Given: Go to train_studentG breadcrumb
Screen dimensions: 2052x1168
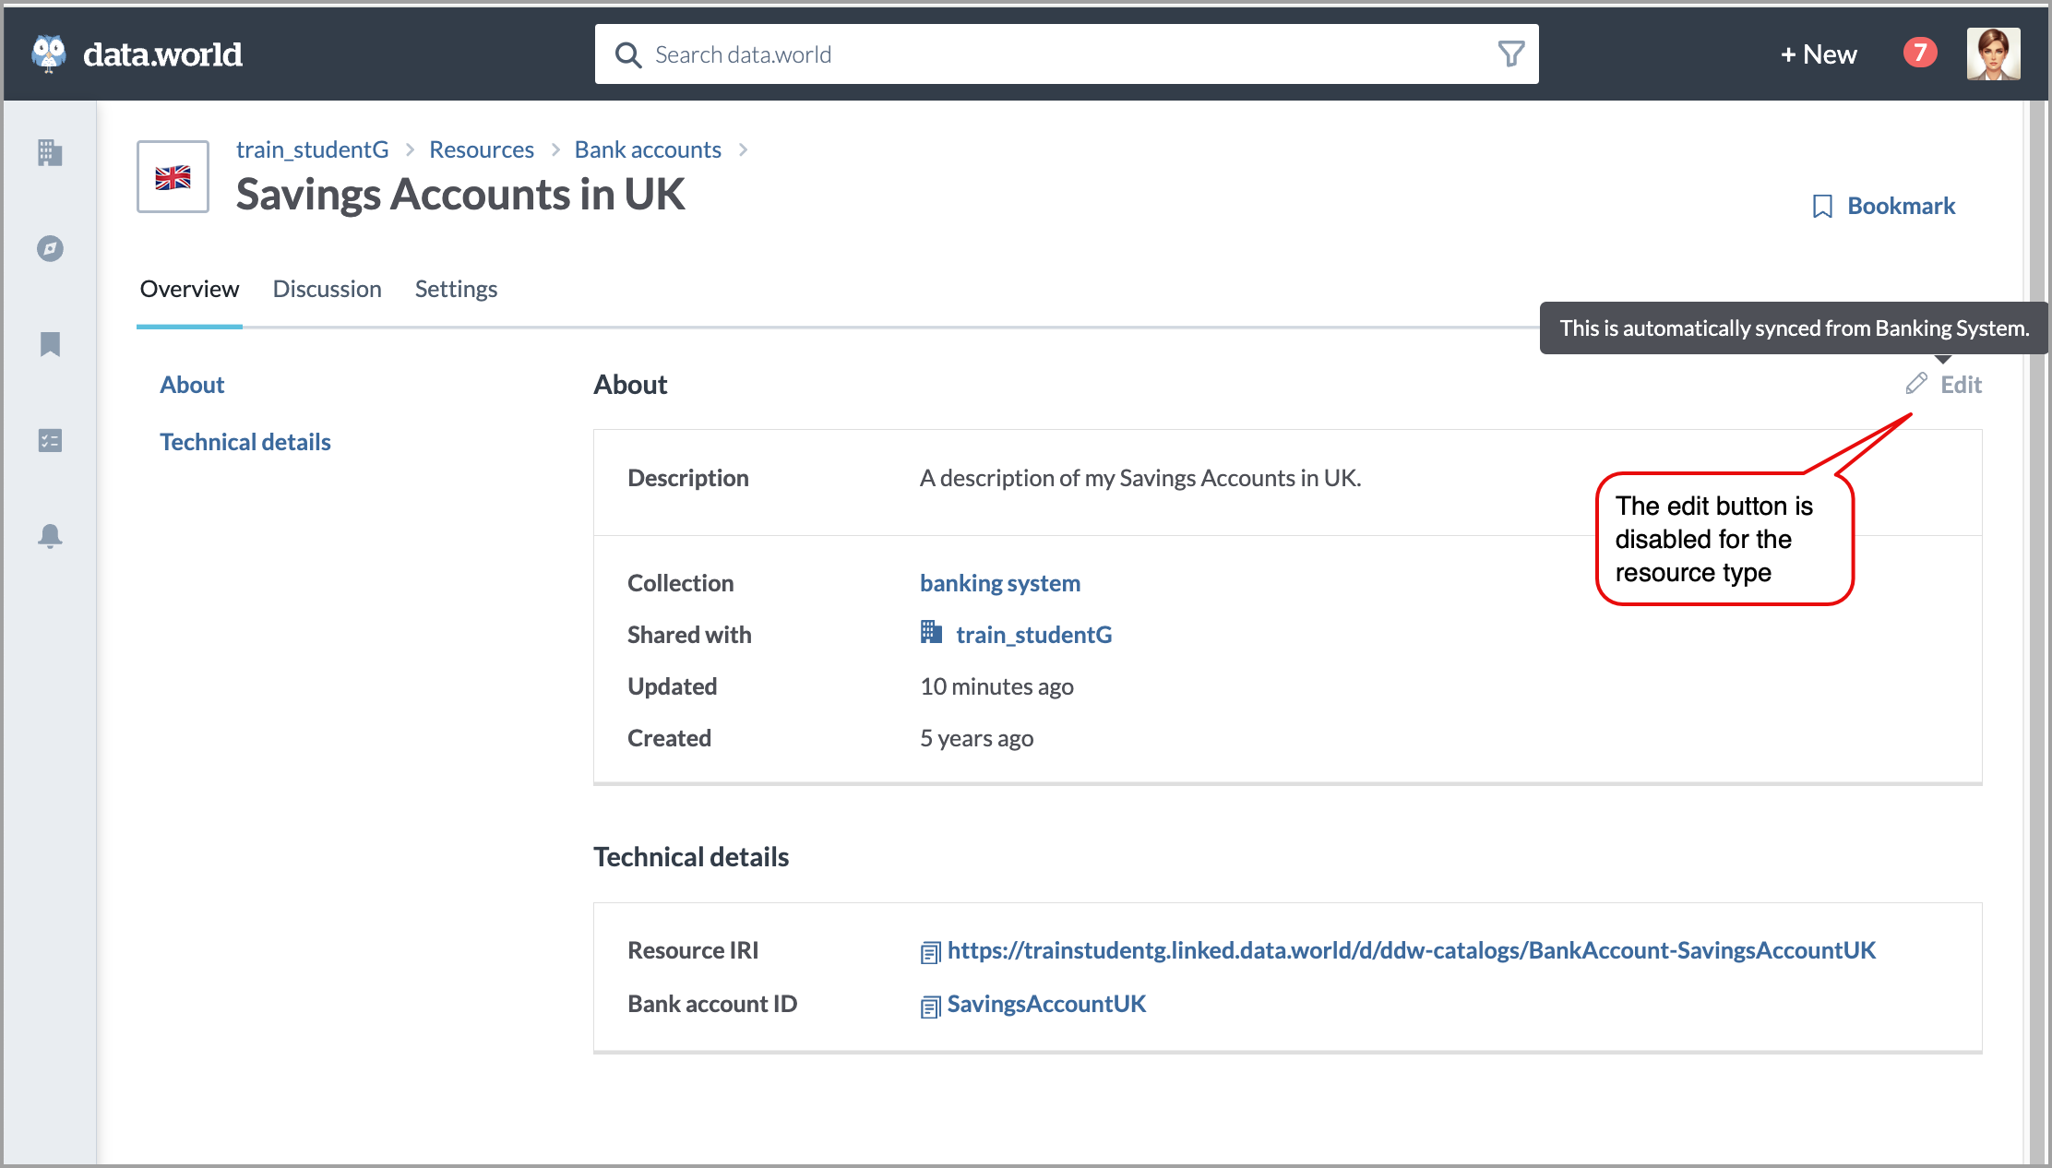Looking at the screenshot, I should pos(312,149).
